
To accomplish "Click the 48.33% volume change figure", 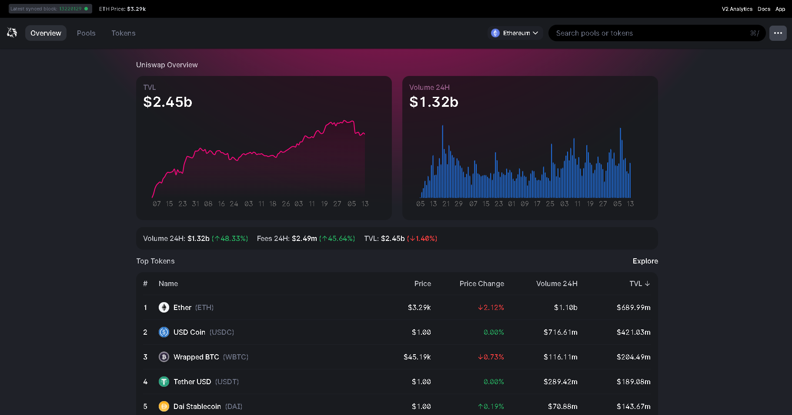I will (x=230, y=238).
